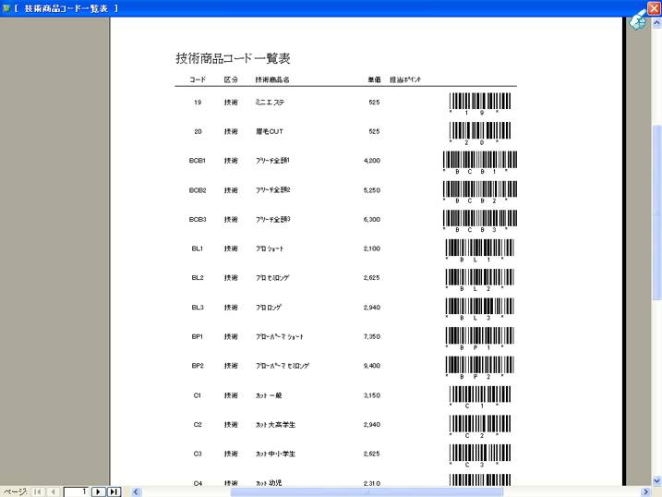
Task: Click code cell BCB3
Action: coord(198,219)
